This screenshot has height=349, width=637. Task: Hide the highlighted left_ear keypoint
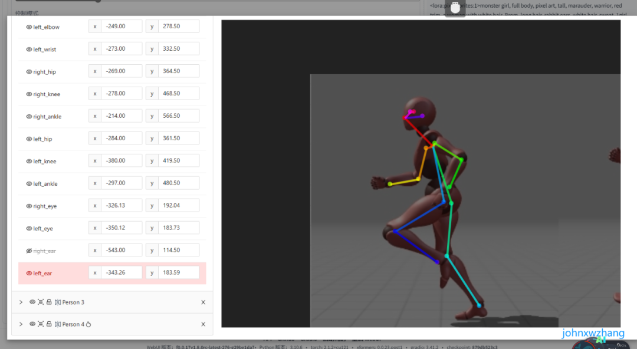tap(29, 273)
